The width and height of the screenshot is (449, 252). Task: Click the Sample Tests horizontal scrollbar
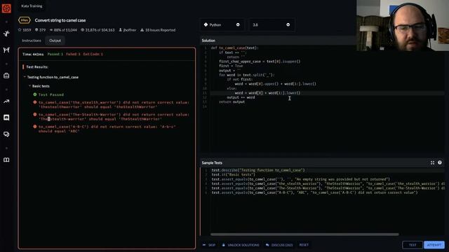[304, 234]
